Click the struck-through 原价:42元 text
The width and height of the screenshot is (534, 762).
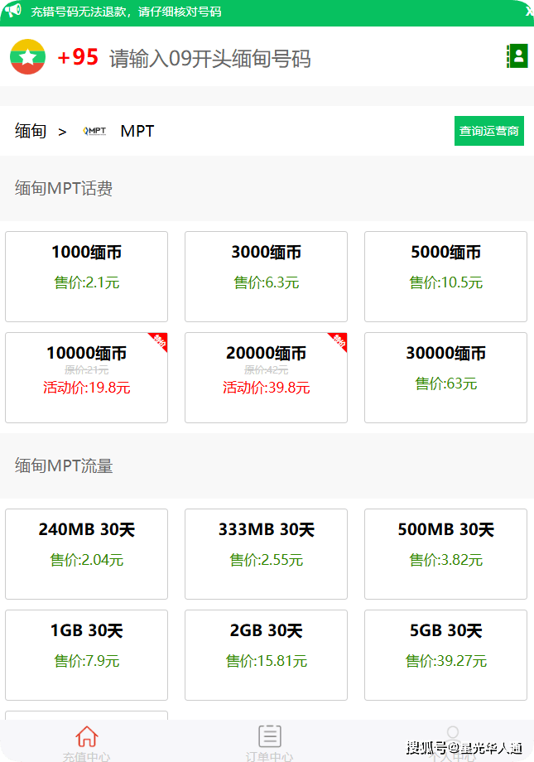coord(267,370)
